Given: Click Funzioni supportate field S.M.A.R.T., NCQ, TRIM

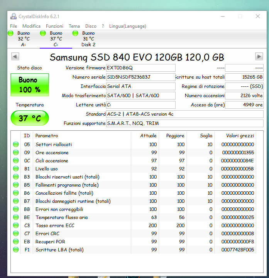Looking at the screenshot, I should [x=185, y=123].
